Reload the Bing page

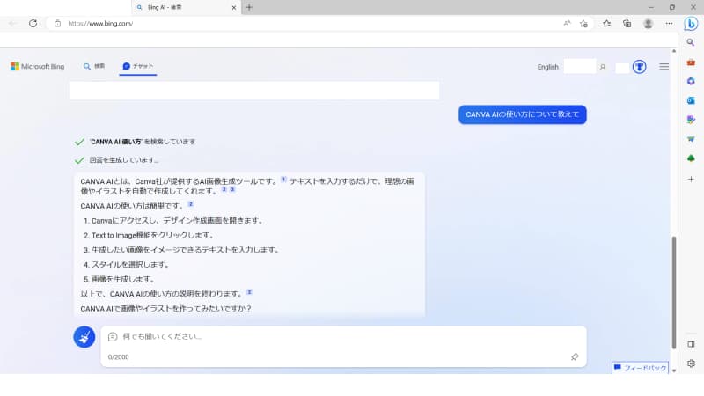(33, 24)
